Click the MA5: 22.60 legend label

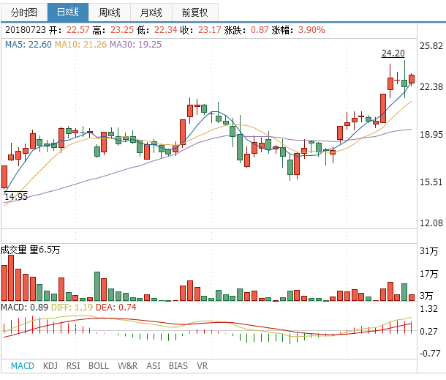point(29,45)
